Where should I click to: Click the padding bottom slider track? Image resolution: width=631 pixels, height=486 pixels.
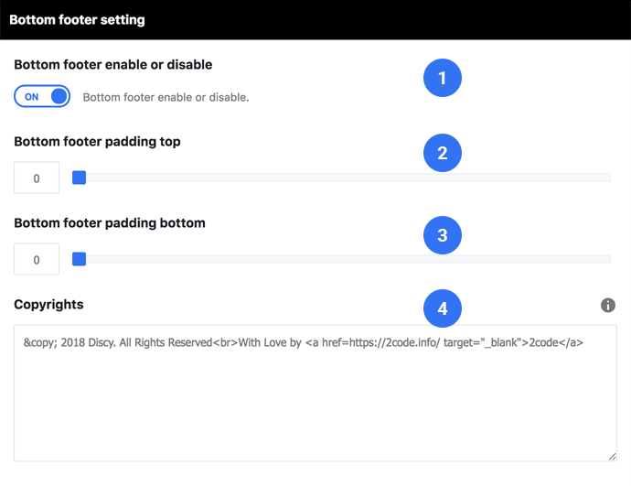tap(341, 259)
